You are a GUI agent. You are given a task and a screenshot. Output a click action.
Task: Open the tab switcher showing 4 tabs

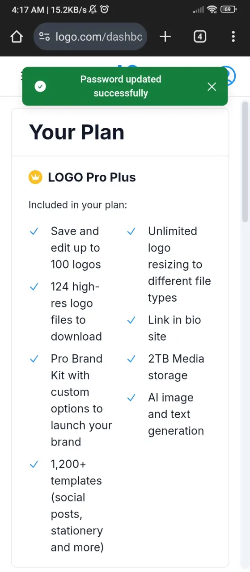[x=199, y=37]
